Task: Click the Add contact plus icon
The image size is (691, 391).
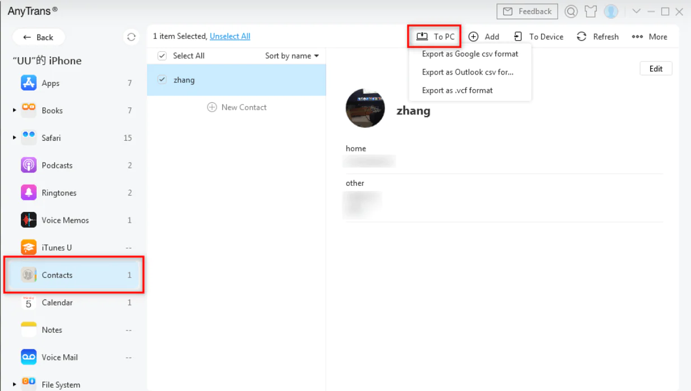Action: [474, 36]
